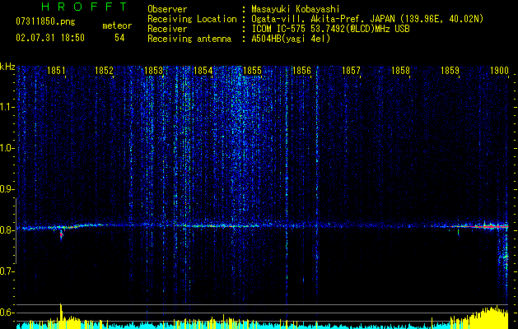The image size is (518, 329).
Task: Click the Receiving antenna label
Action: (x=189, y=39)
